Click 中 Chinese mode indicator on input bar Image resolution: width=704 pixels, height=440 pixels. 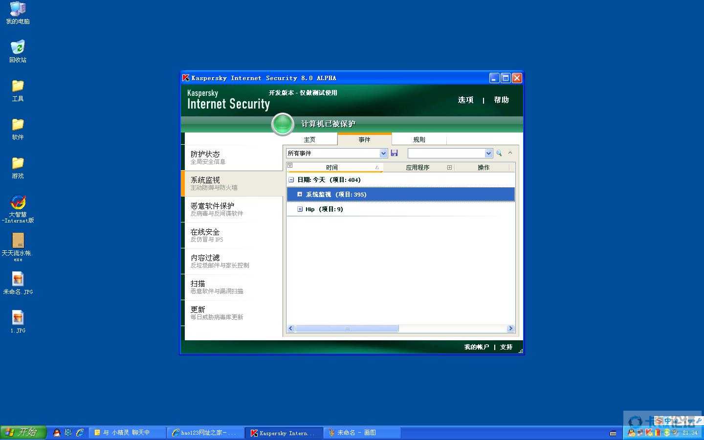pyautogui.click(x=668, y=421)
